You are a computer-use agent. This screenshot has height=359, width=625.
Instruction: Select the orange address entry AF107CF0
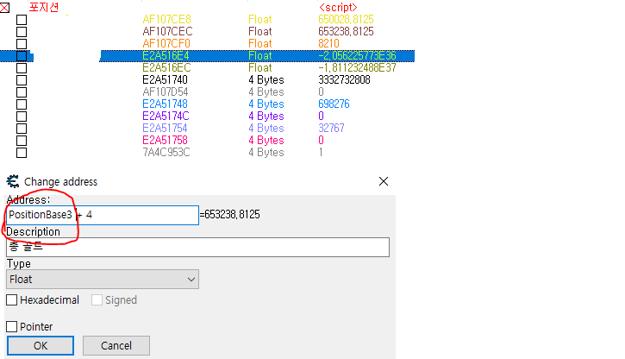coord(166,44)
